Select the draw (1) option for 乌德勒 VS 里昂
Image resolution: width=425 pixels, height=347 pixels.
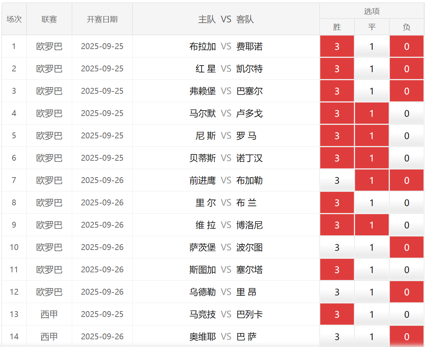372,292
